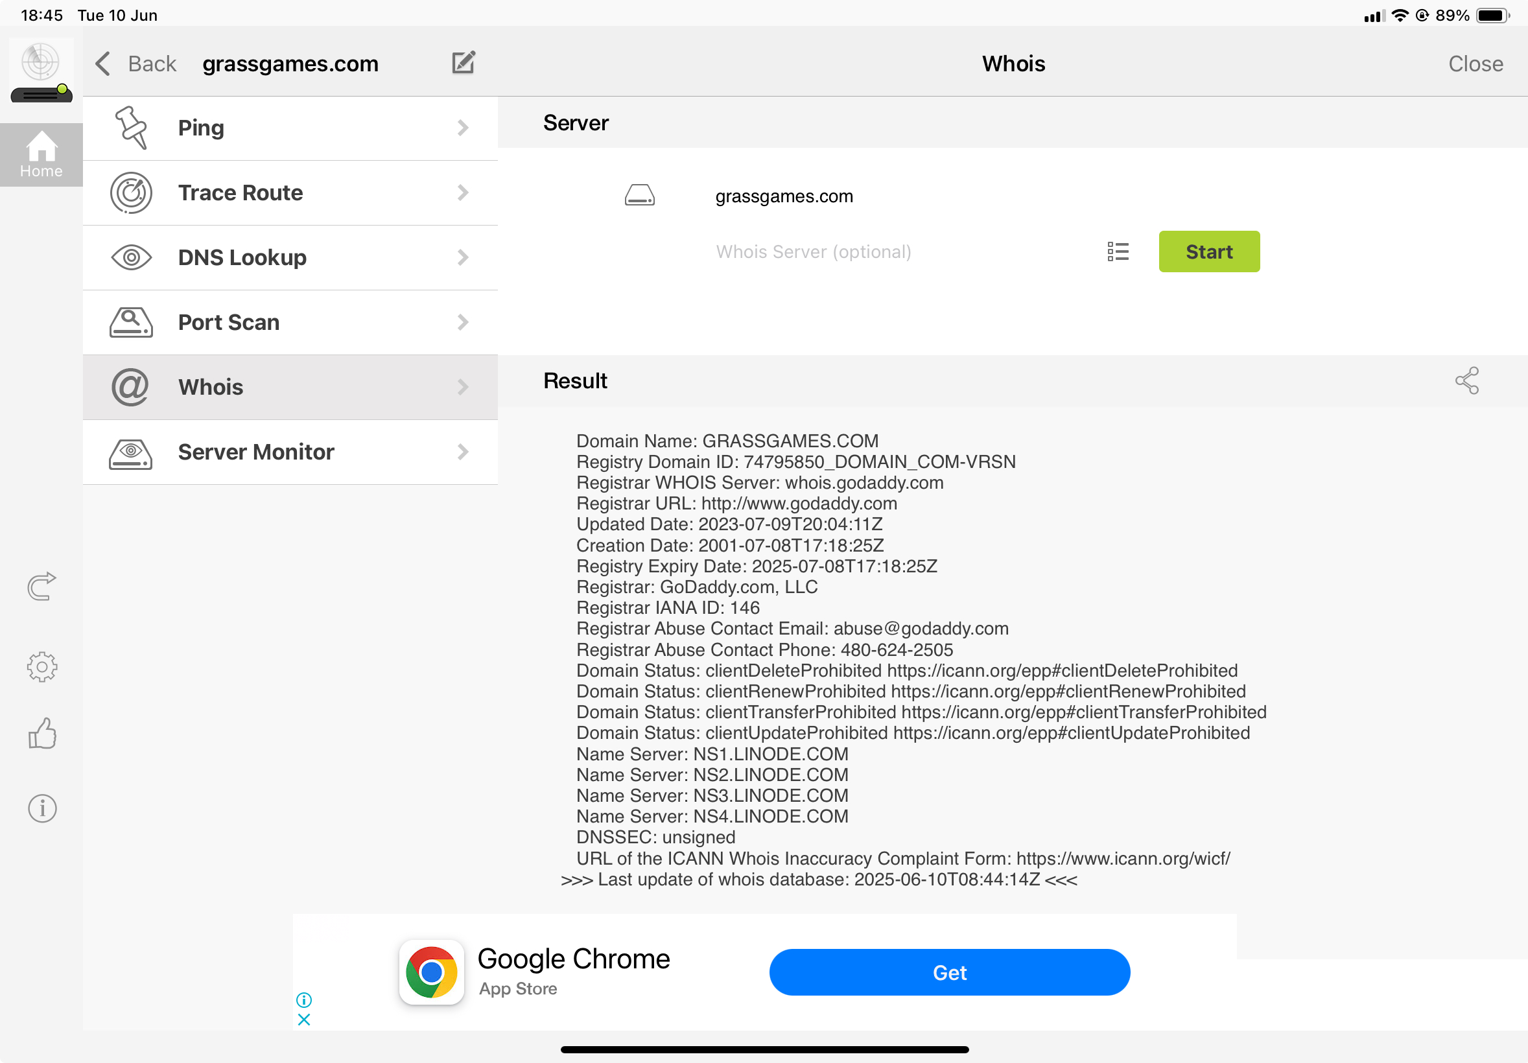Screen dimensions: 1528x1063
Task: Open the Whois server list icon
Action: click(x=1118, y=251)
